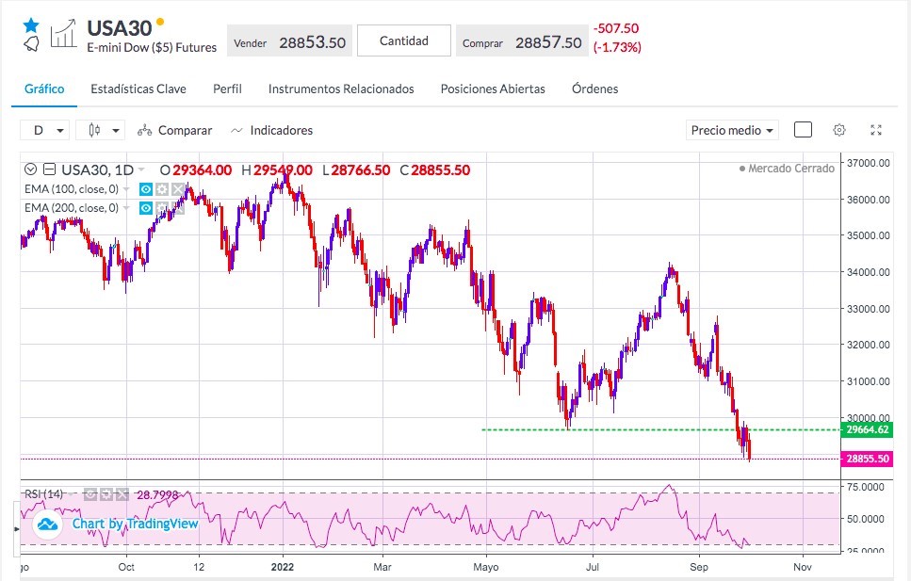Viewport: 911px width, 581px height.
Task: Open the Perfil tab
Action: 227,89
